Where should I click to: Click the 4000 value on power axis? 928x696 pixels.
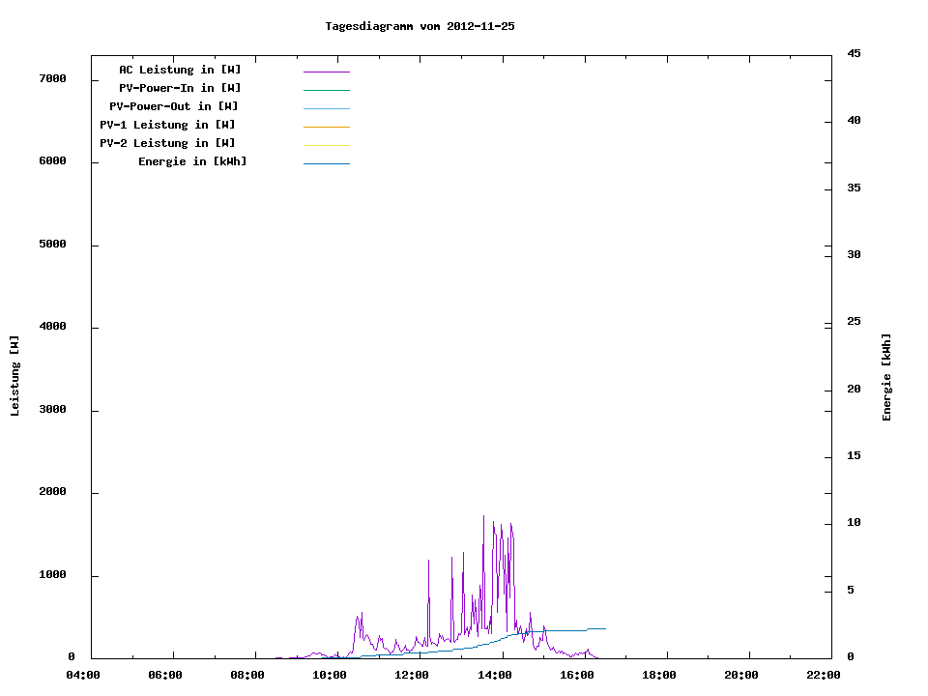click(x=51, y=327)
